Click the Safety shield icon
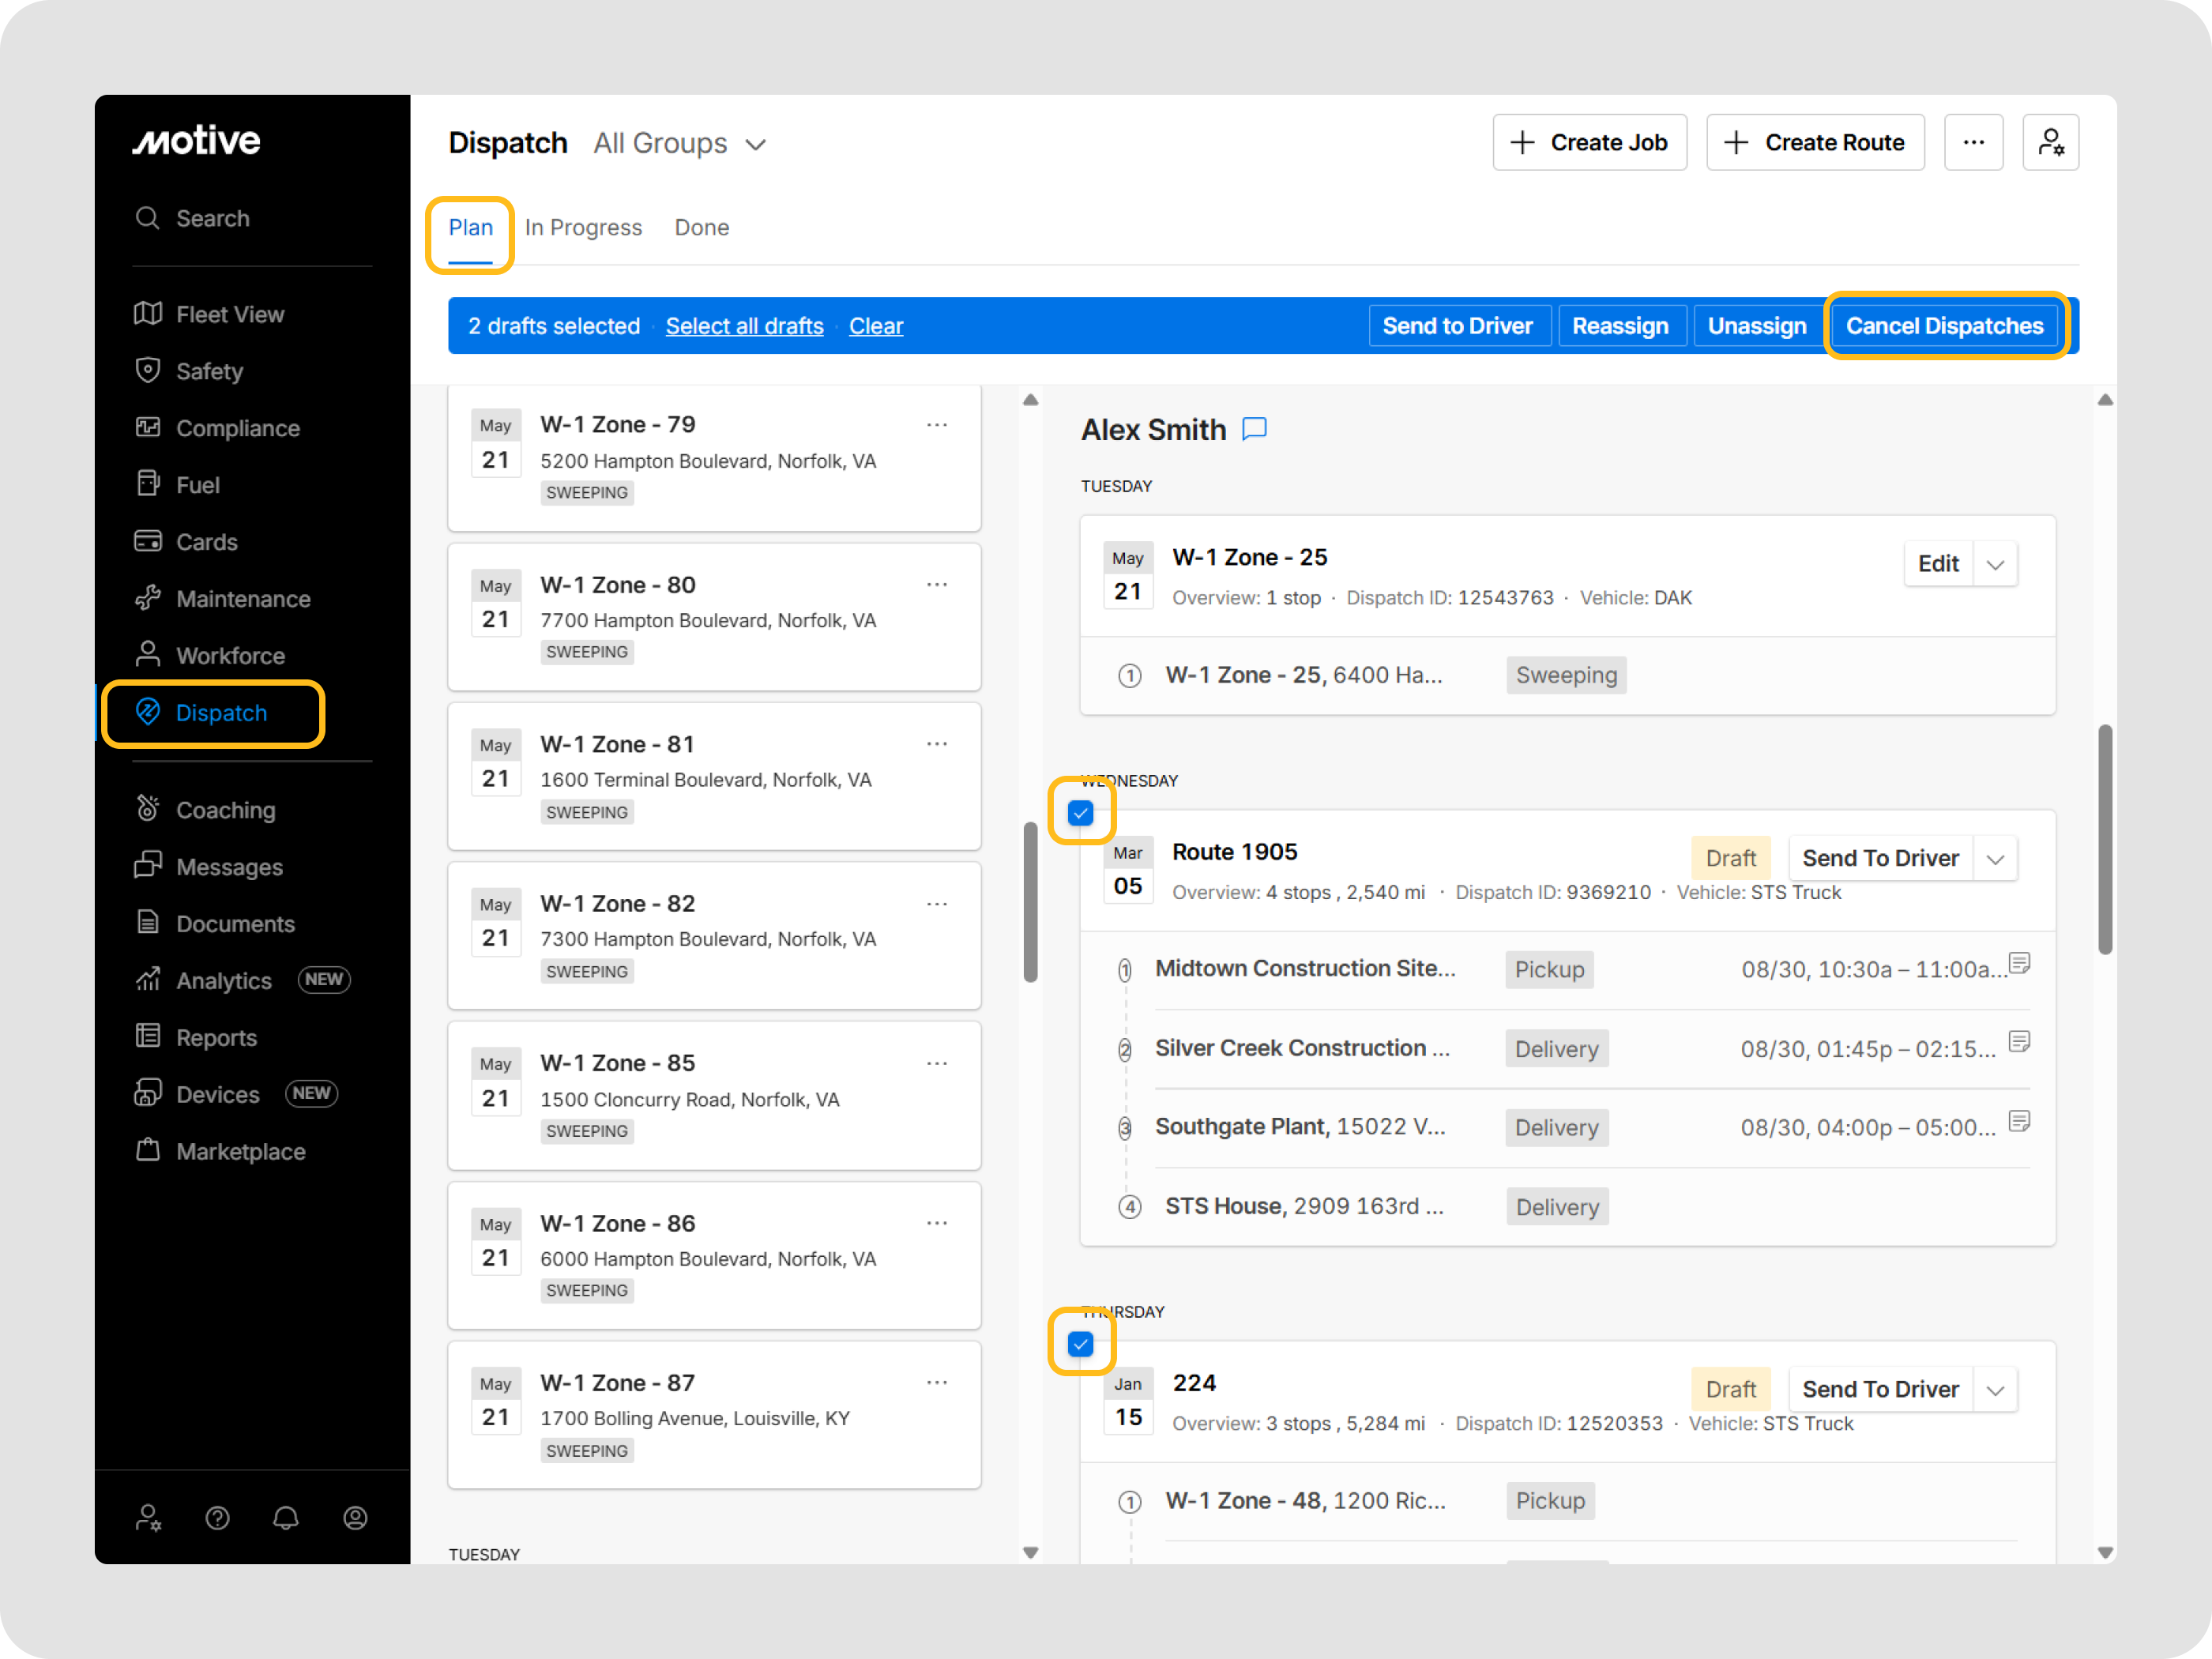Viewport: 2212px width, 1659px height. 148,371
